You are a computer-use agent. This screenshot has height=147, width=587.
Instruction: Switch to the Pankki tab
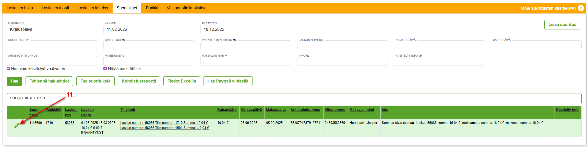point(152,8)
